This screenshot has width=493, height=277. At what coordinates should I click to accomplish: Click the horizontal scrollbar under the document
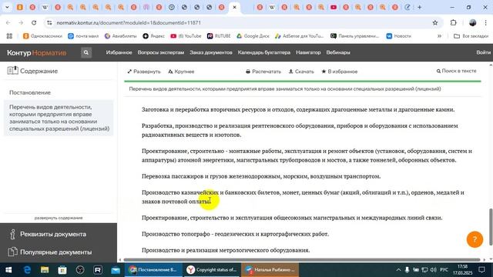[x=302, y=260]
